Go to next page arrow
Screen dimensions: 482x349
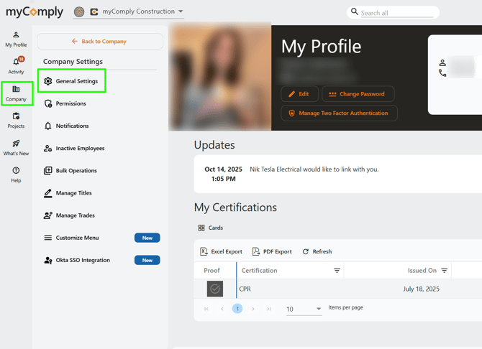253,309
